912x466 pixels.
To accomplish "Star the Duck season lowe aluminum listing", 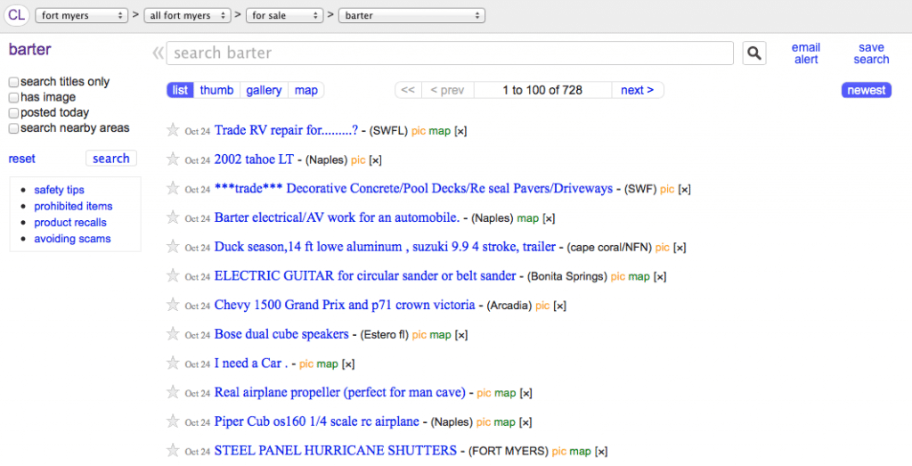I will 173,246.
